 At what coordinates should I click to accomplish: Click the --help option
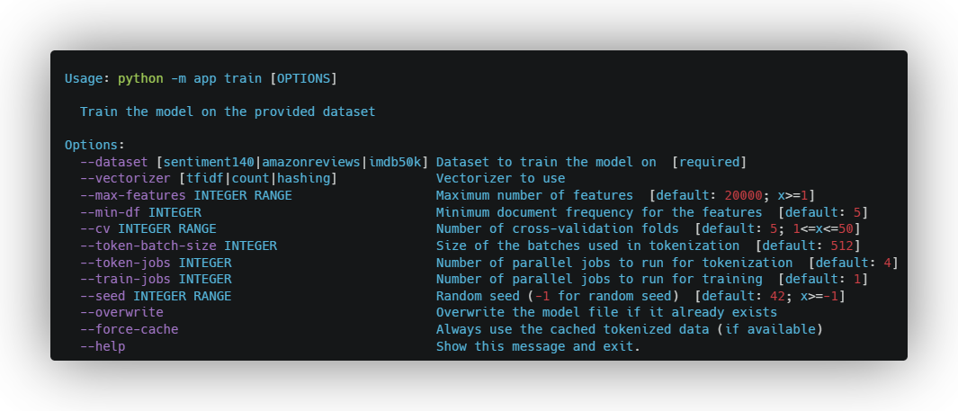coord(102,346)
